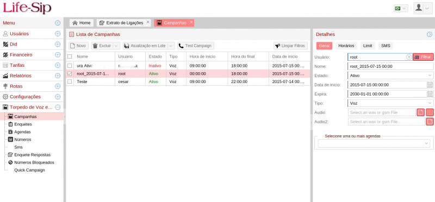Open the Excluir dropdown arrow

click(x=116, y=46)
